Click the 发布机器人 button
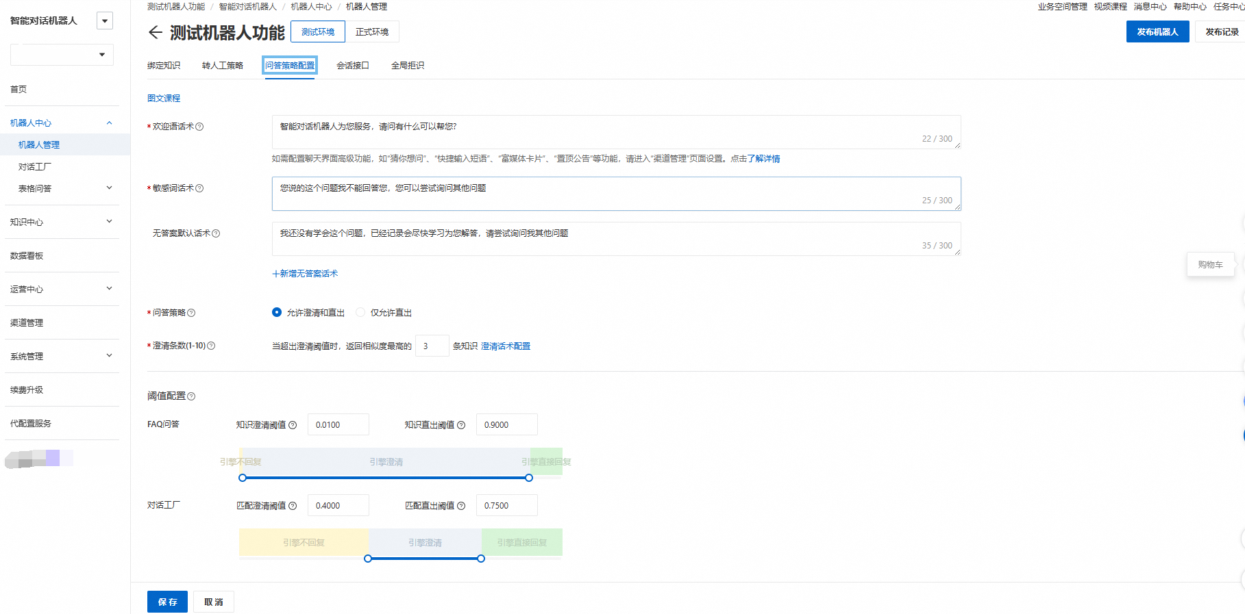Viewport: 1245px width, 614px height. [1157, 32]
